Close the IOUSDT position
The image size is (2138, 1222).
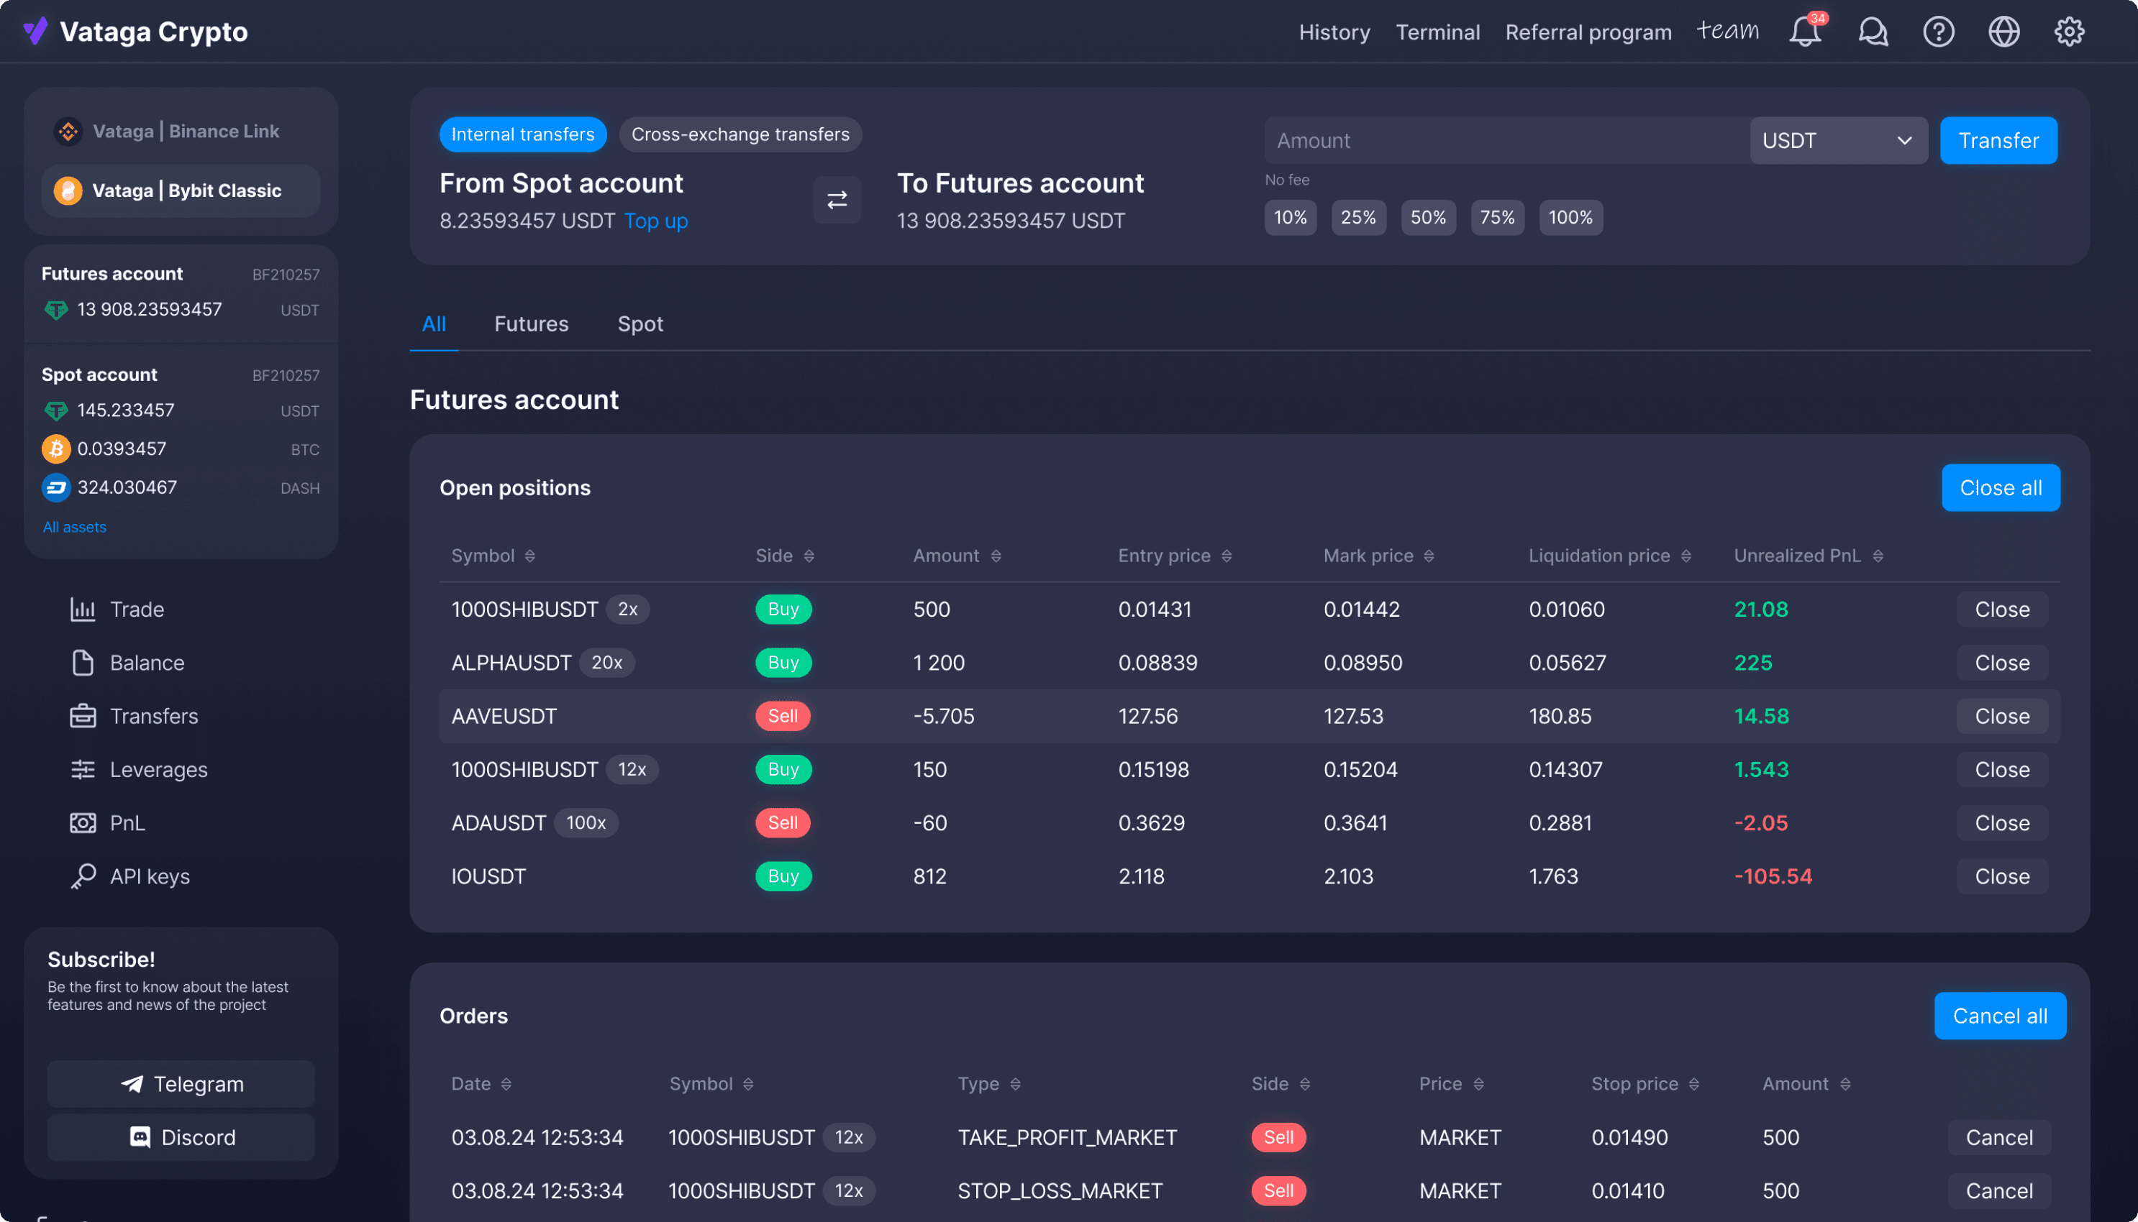point(2001,876)
